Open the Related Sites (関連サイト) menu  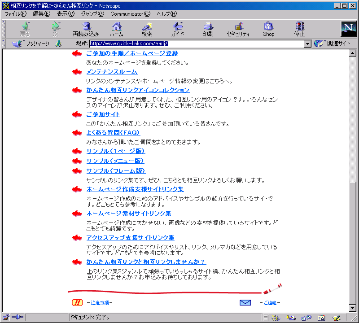tap(333, 43)
